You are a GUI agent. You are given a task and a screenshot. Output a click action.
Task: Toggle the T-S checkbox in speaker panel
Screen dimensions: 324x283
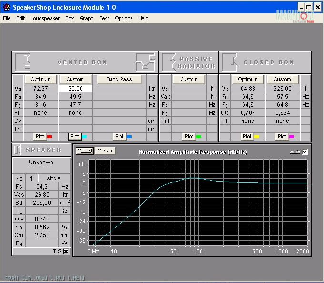[66, 251]
